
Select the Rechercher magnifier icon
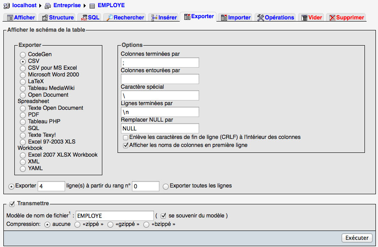pos(110,17)
